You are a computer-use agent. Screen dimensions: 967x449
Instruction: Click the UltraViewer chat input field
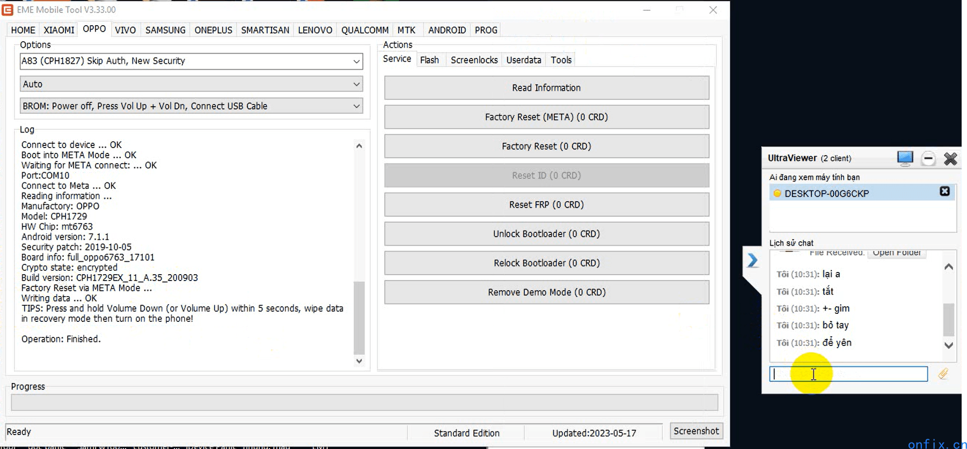point(848,374)
